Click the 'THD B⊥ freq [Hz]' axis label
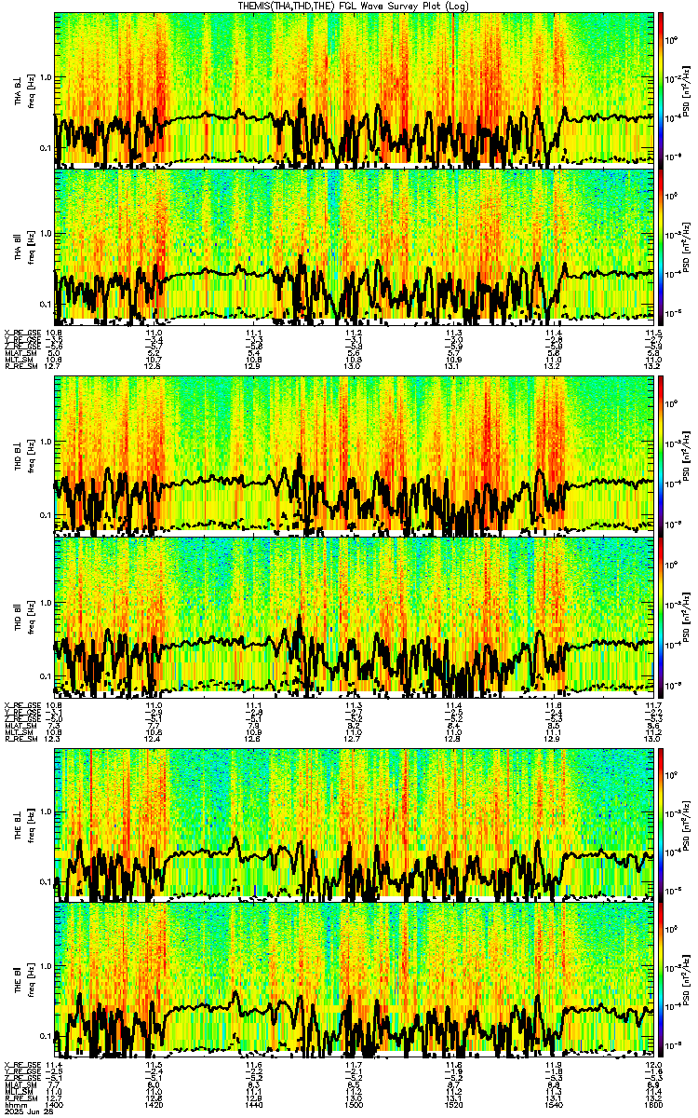Viewport: 698px width, 1118px height. [24, 457]
